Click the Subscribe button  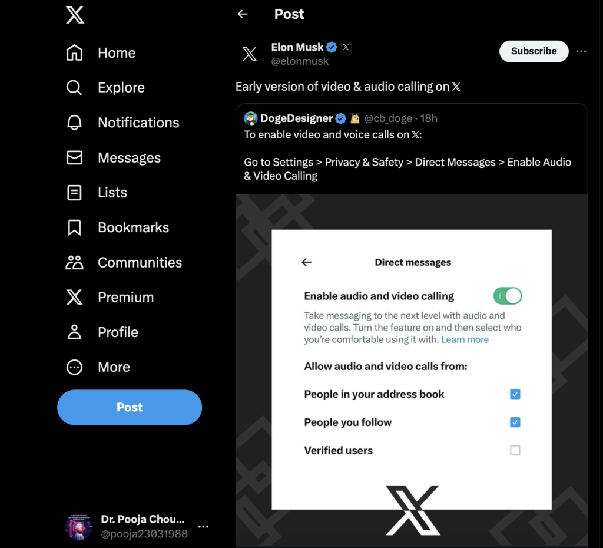pos(534,51)
